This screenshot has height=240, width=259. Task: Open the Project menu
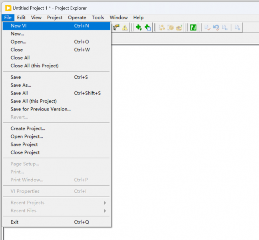[x=55, y=18]
